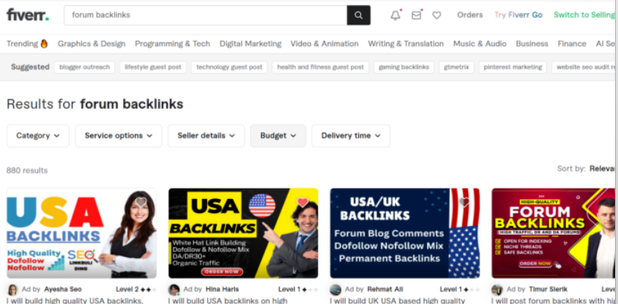Open the notifications bell

[x=395, y=15]
